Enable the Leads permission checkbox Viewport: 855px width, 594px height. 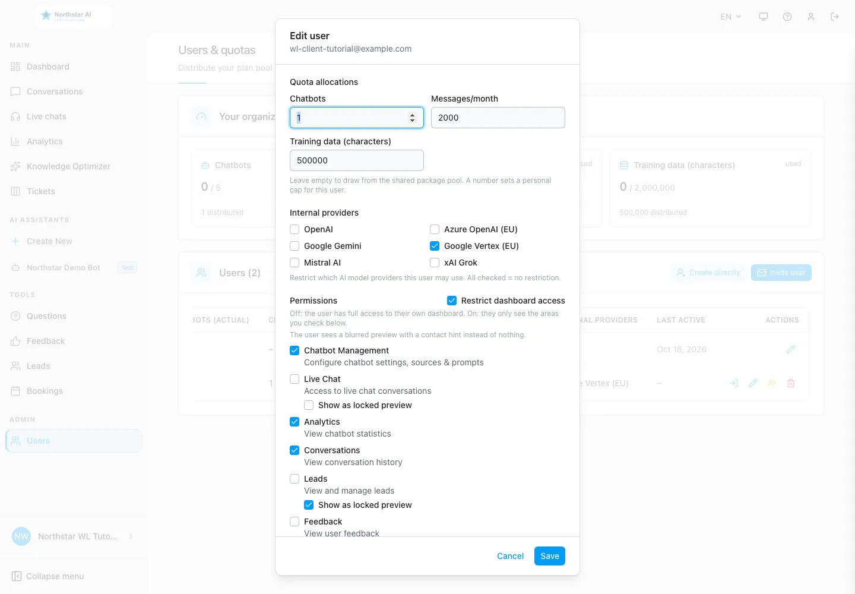(294, 479)
